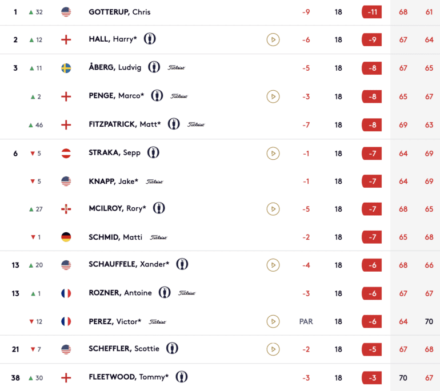Select the ROZNER, Antoine name
Viewport: 440px width, 391px height.
120,293
